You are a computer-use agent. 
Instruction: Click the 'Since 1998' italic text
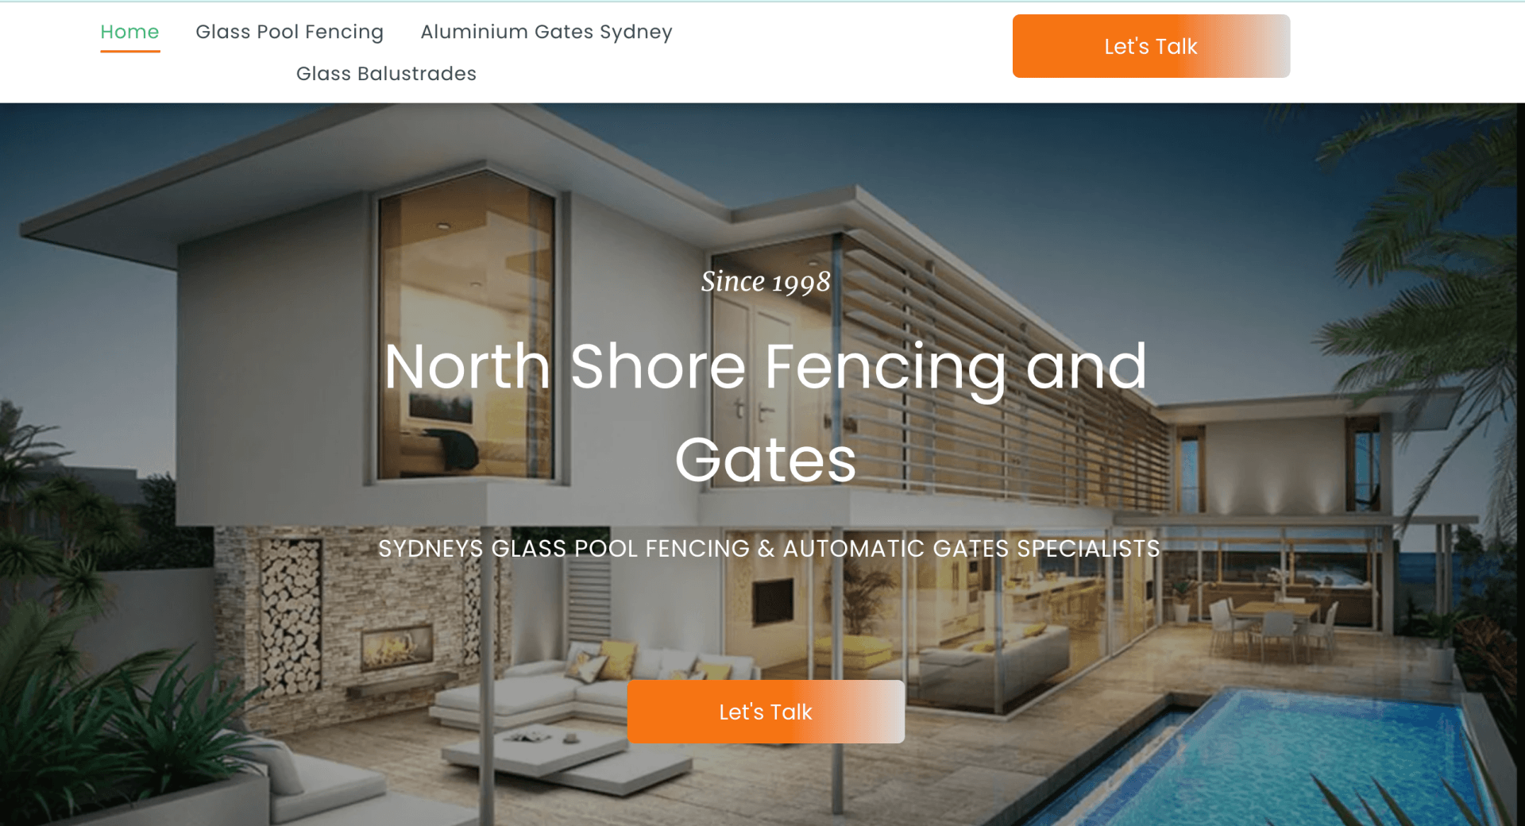766,281
